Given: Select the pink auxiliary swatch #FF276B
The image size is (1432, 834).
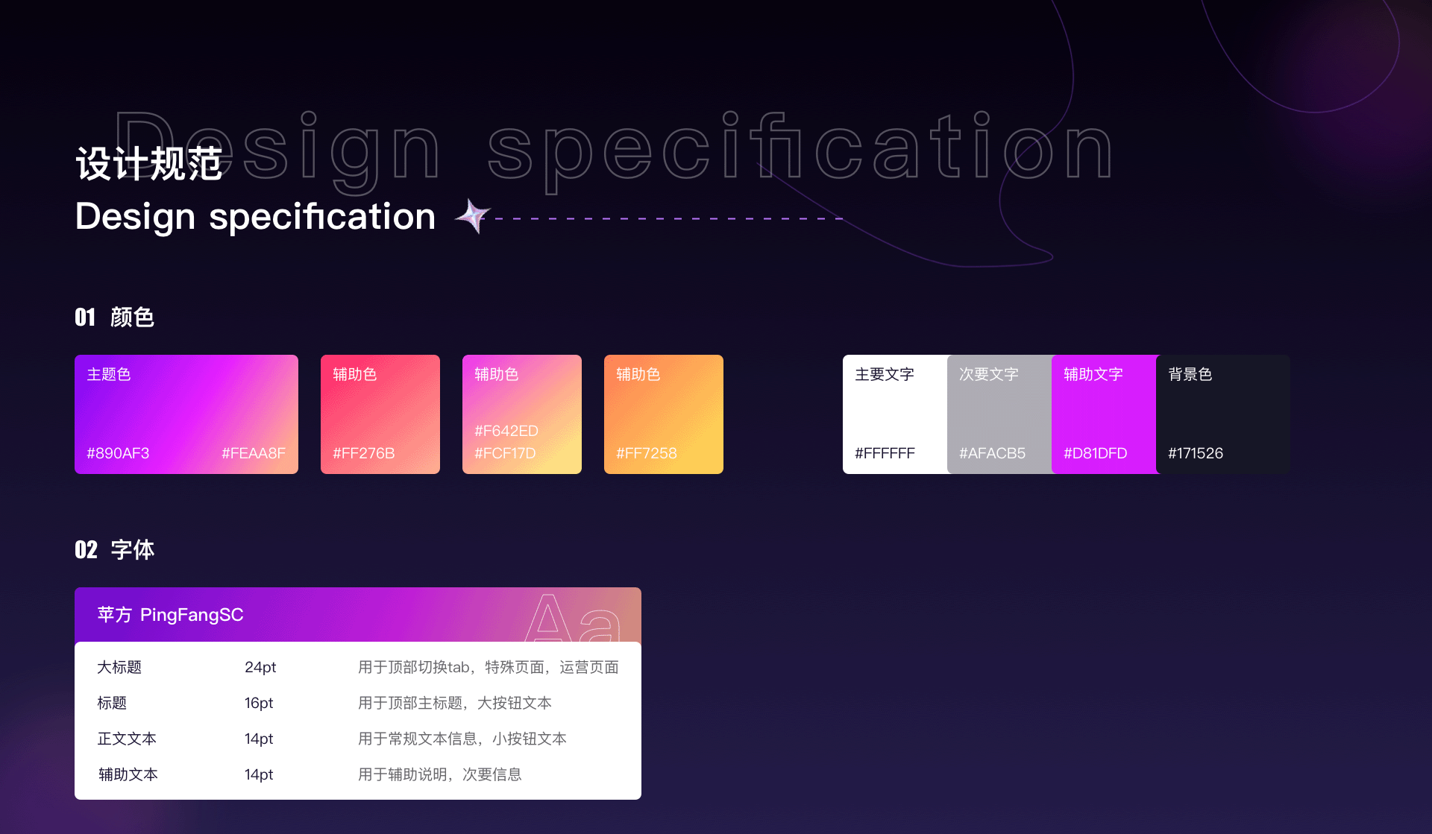Looking at the screenshot, I should pyautogui.click(x=380, y=414).
